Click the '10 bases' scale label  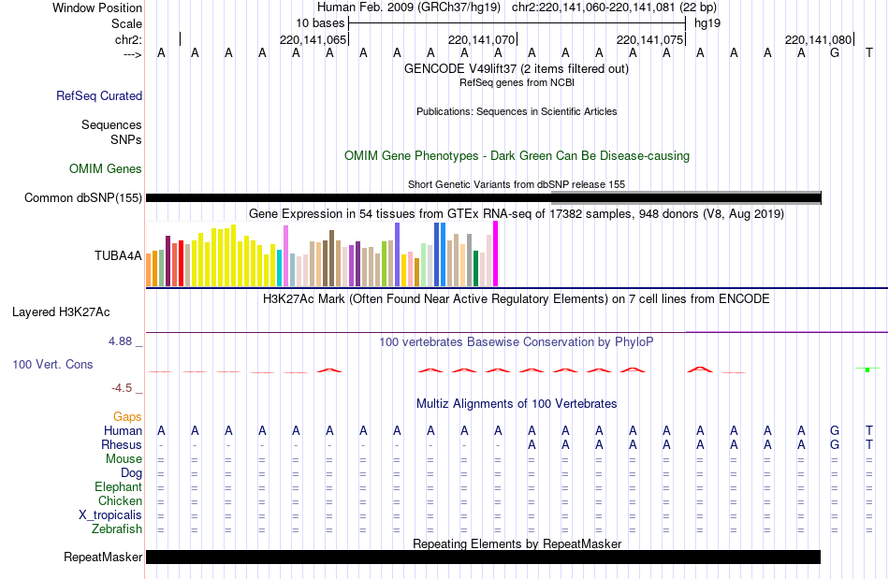click(320, 23)
